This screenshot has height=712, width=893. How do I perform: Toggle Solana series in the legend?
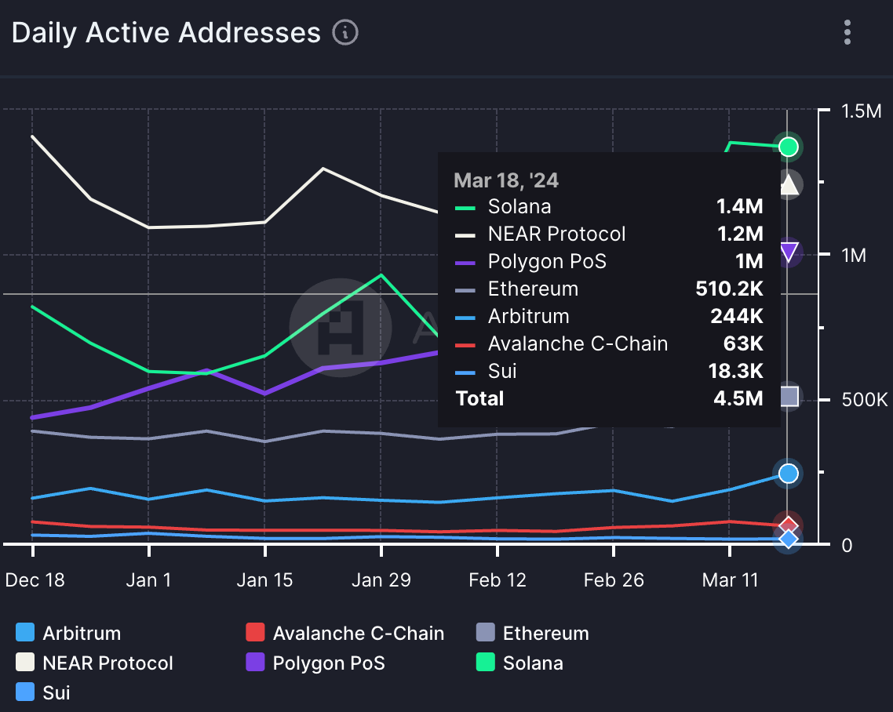click(519, 663)
